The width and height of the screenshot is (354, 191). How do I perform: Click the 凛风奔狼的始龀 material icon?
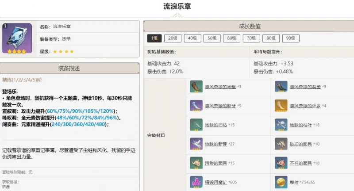[196, 87]
